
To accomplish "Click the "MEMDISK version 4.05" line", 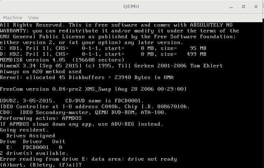I will [x=62, y=60].
